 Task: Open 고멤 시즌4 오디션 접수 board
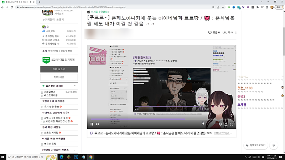coord(56,118)
